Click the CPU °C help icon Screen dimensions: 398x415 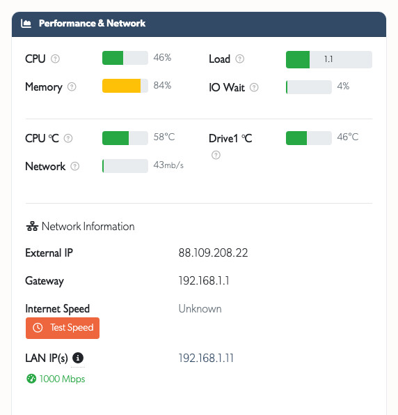point(68,138)
